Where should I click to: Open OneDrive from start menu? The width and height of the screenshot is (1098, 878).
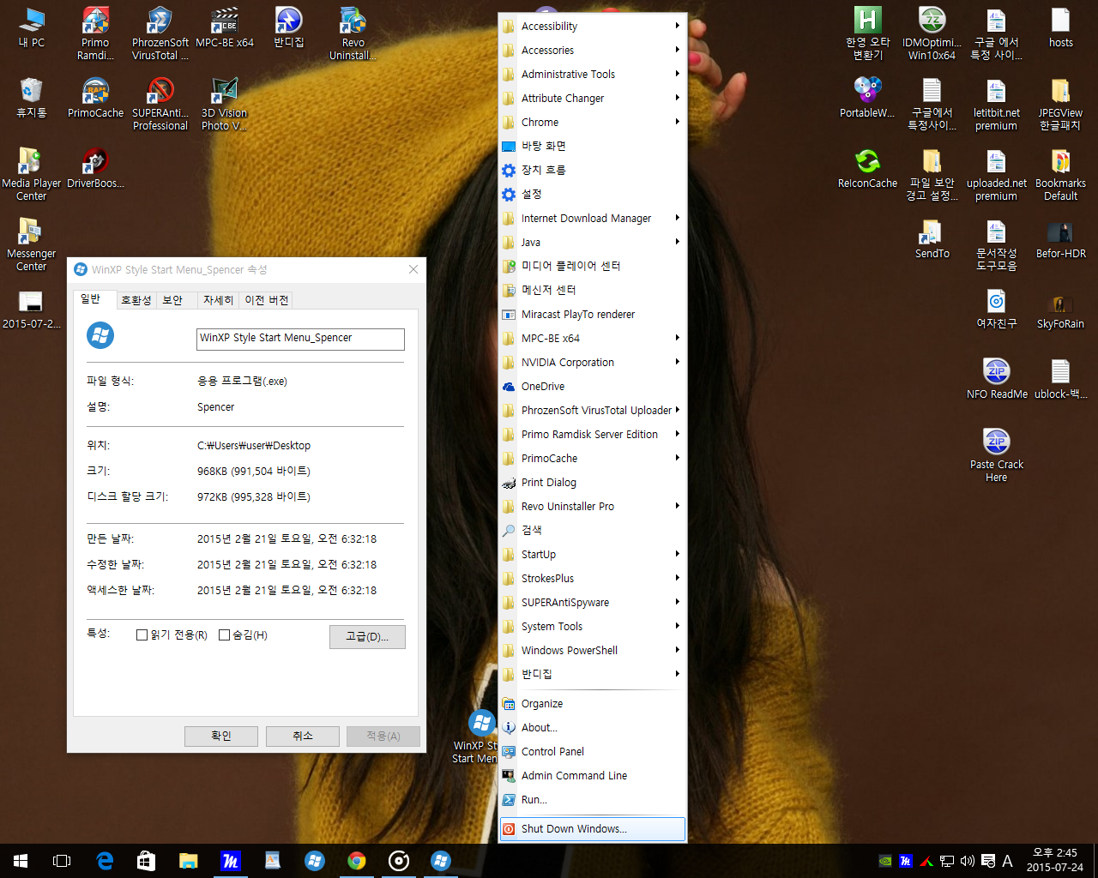point(592,387)
